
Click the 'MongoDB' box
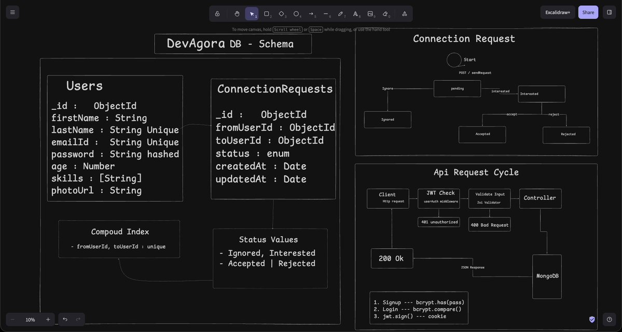point(547,277)
